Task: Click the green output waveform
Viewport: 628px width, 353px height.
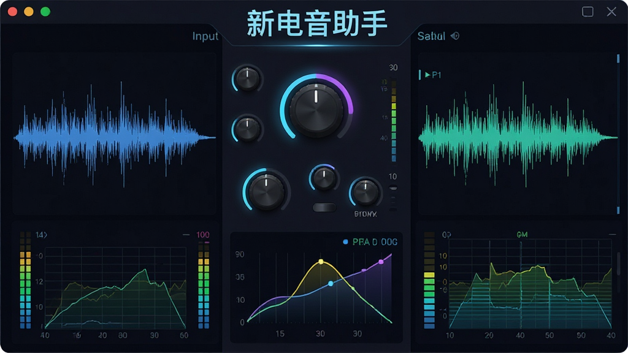Action: tap(518, 137)
